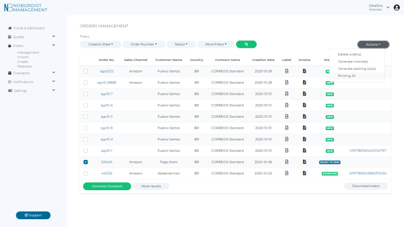Select the checkbox for order ago2022
This screenshot has width=404, height=227.
click(86, 71)
